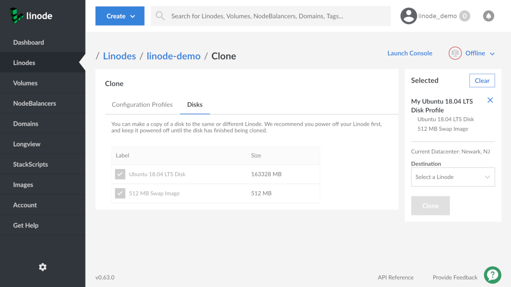Click the offline server status icon
This screenshot has height=287, width=511.
455,53
